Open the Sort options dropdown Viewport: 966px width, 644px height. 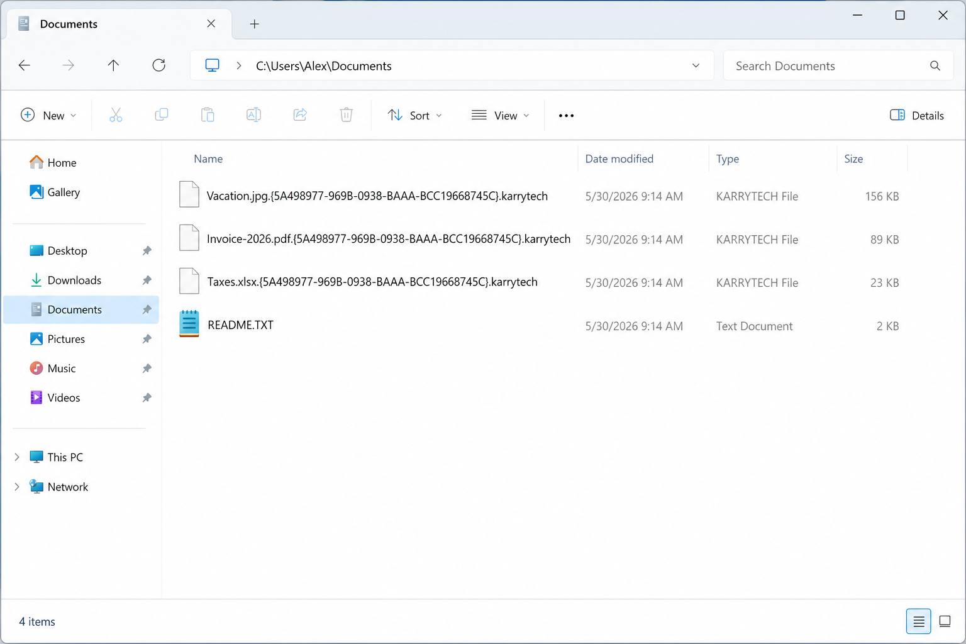coord(415,115)
